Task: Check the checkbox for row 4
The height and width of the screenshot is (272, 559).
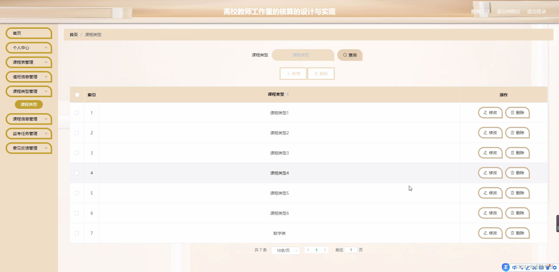Action: click(x=77, y=173)
